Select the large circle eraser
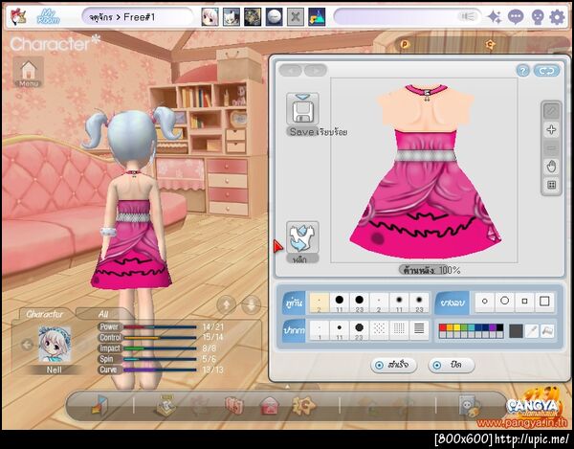Viewport: 574px width, 449px height. pyautogui.click(x=504, y=302)
